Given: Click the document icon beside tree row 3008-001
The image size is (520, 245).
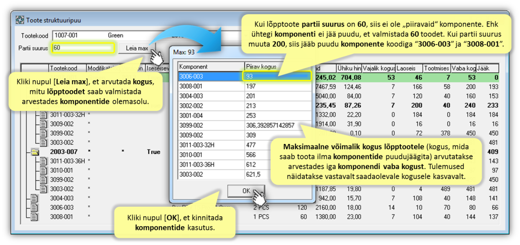Looking at the screenshot, I should tap(35, 217).
